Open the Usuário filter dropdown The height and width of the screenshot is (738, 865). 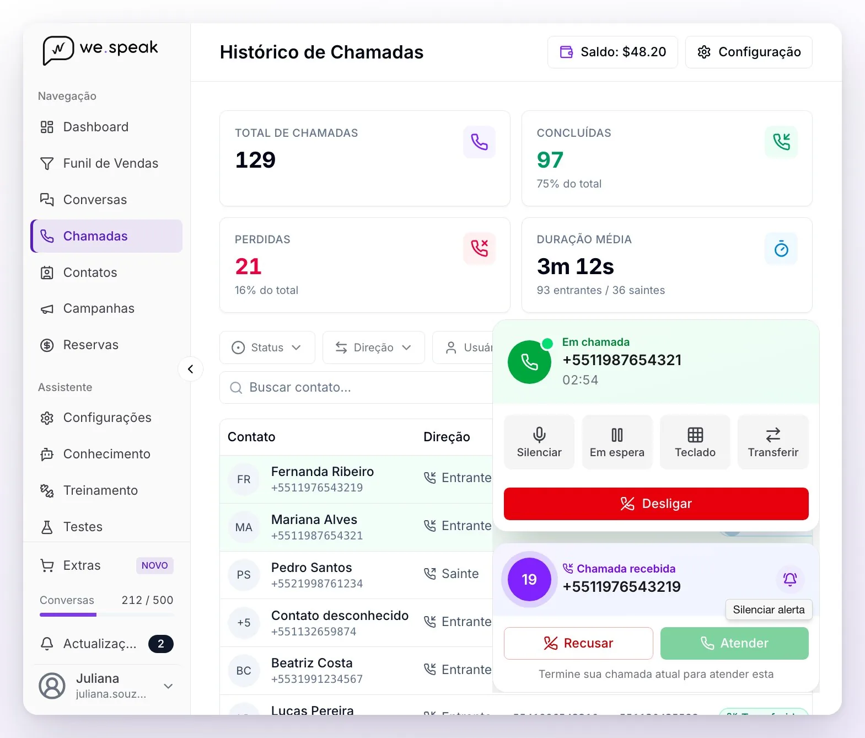(463, 347)
